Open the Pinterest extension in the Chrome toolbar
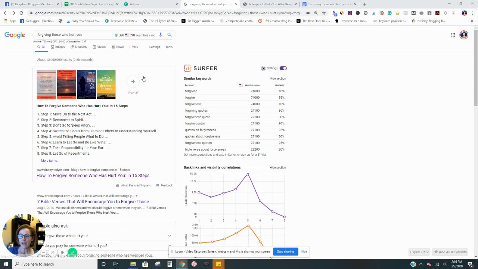 pos(365,13)
